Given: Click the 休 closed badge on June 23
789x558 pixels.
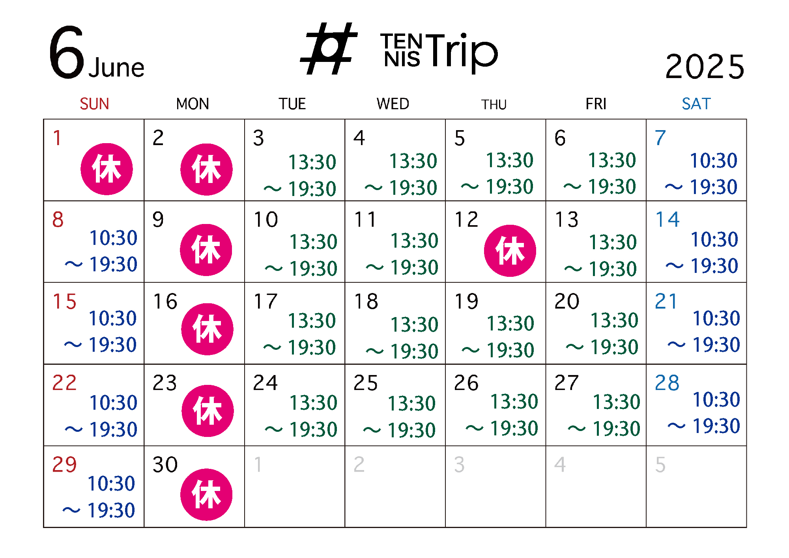Looking at the screenshot, I should click(x=208, y=411).
